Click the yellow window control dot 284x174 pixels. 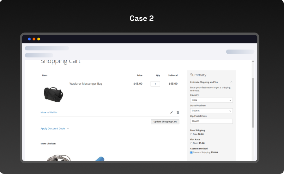pos(39,39)
